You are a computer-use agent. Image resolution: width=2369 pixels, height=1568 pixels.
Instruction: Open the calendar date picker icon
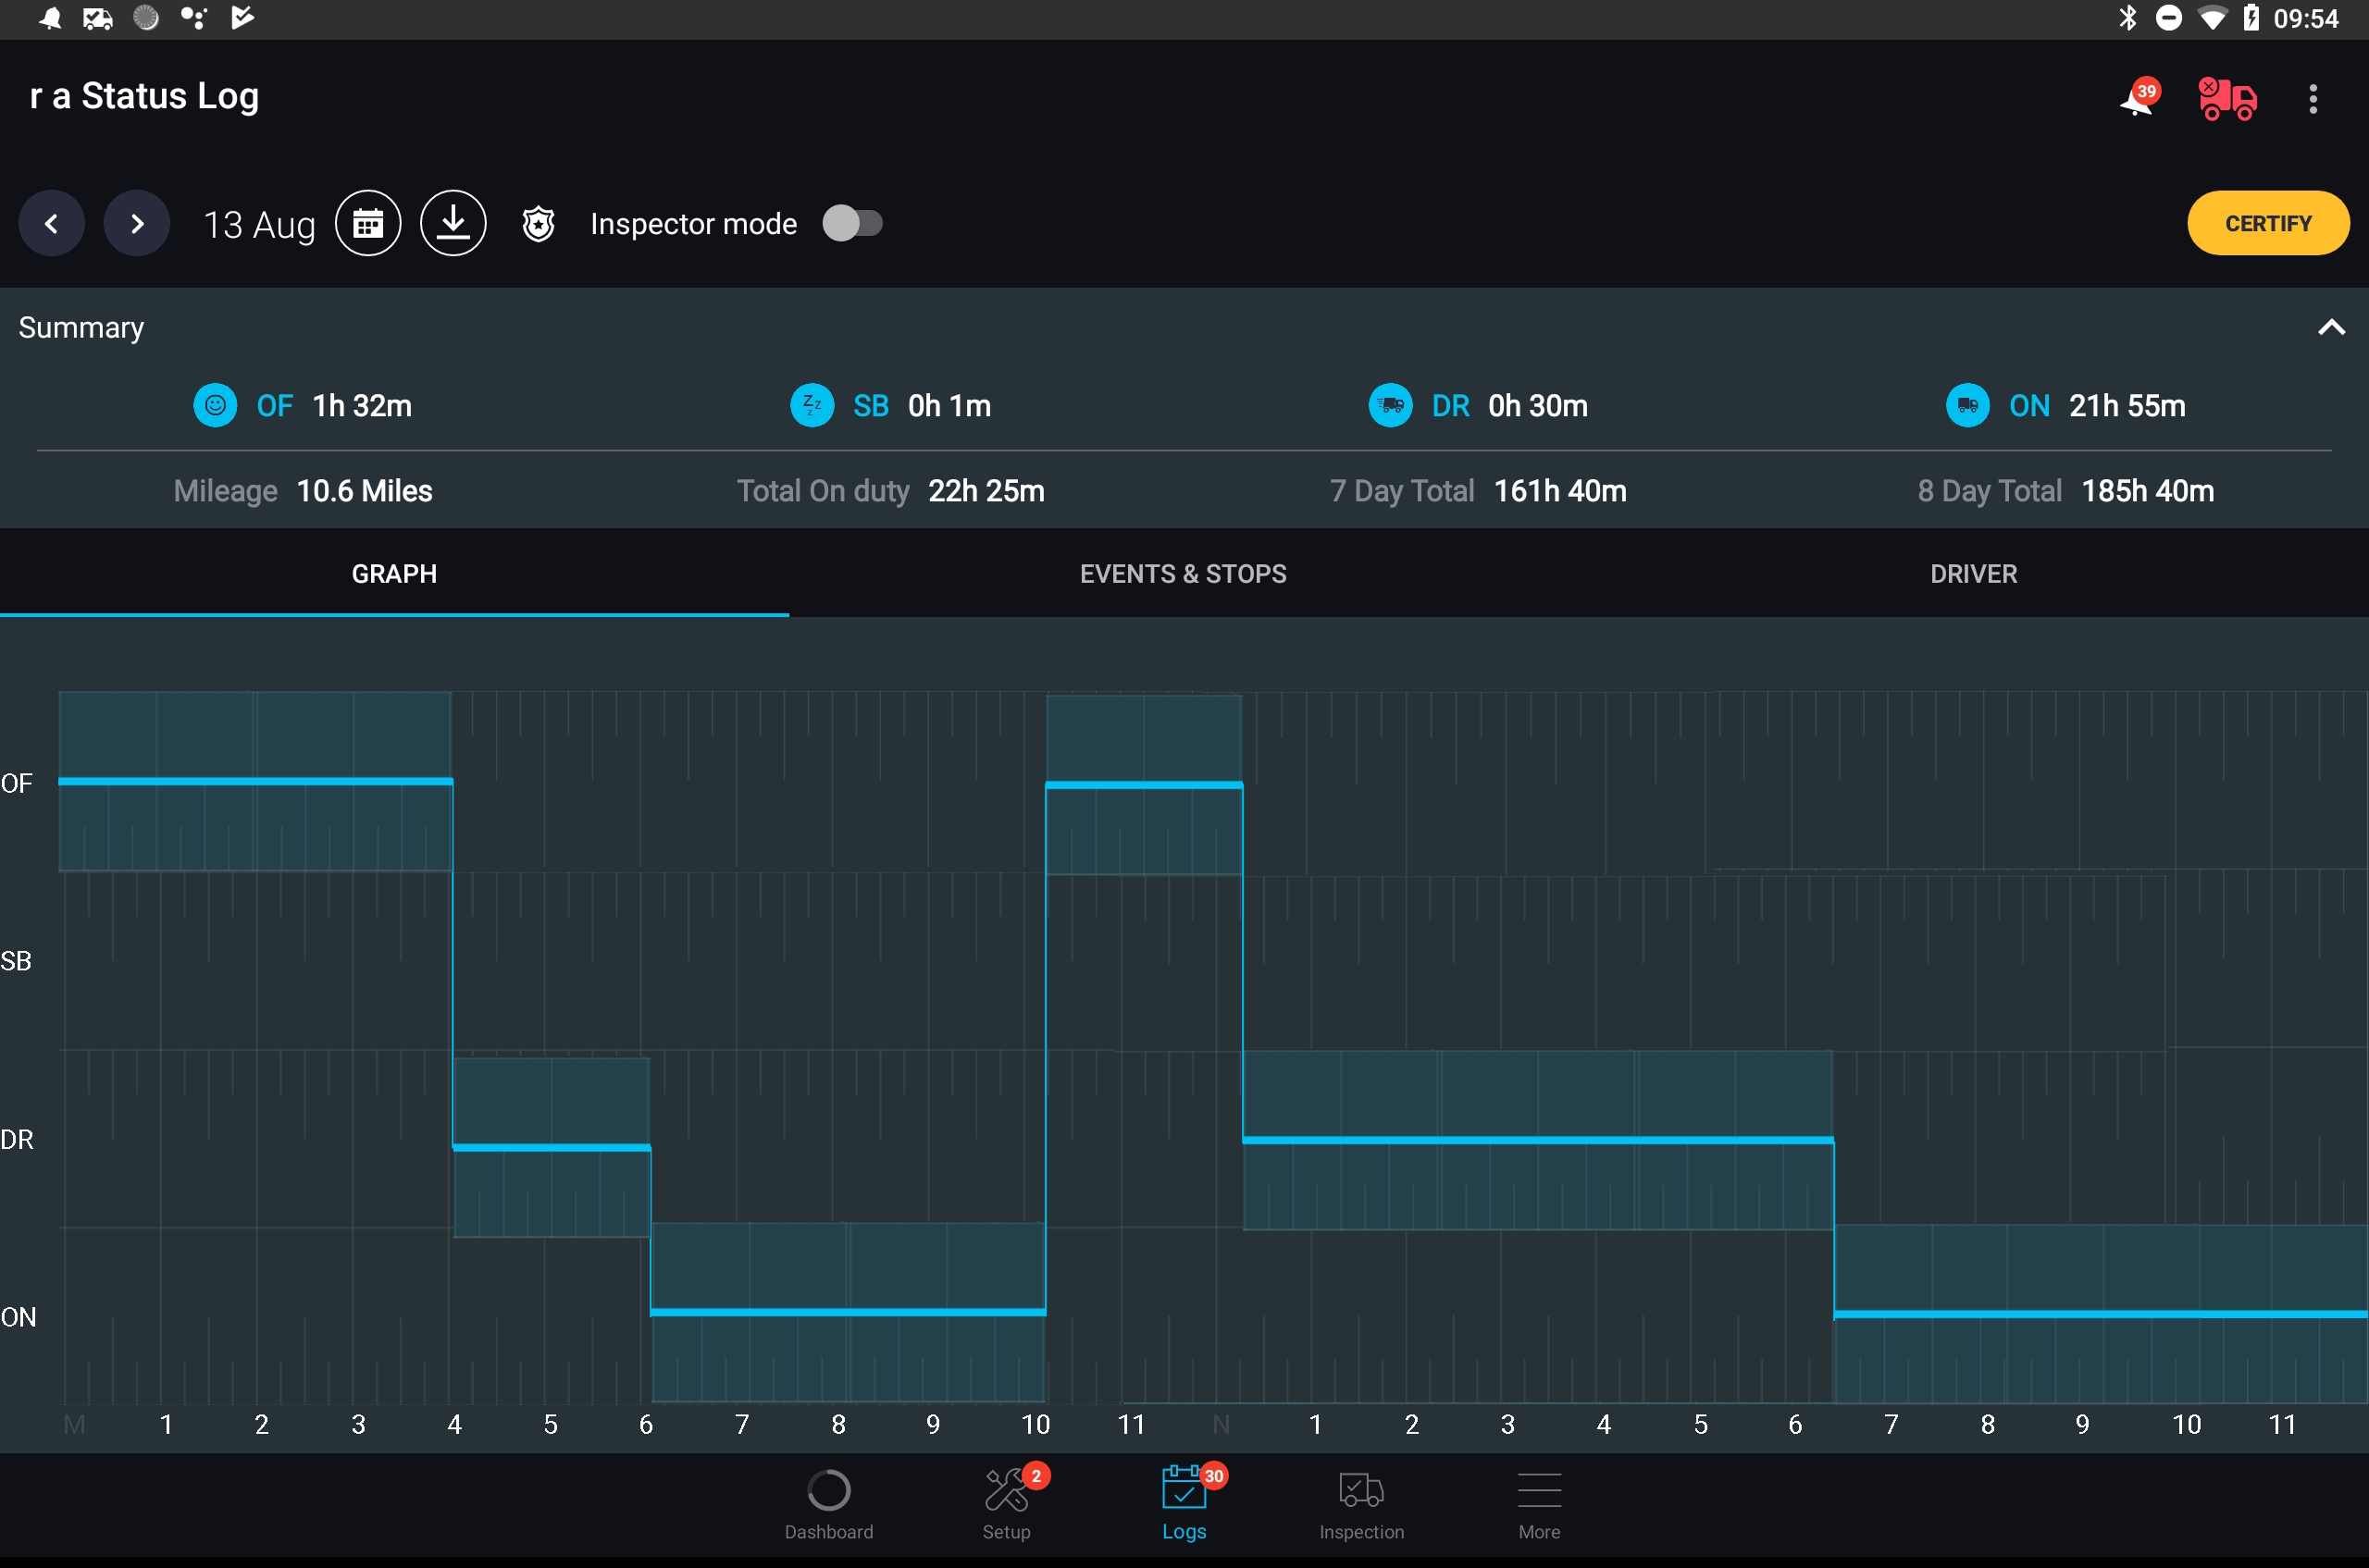368,224
